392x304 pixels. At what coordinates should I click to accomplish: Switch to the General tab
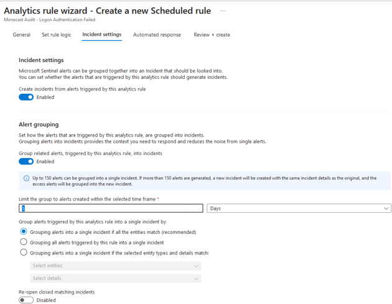(x=22, y=35)
